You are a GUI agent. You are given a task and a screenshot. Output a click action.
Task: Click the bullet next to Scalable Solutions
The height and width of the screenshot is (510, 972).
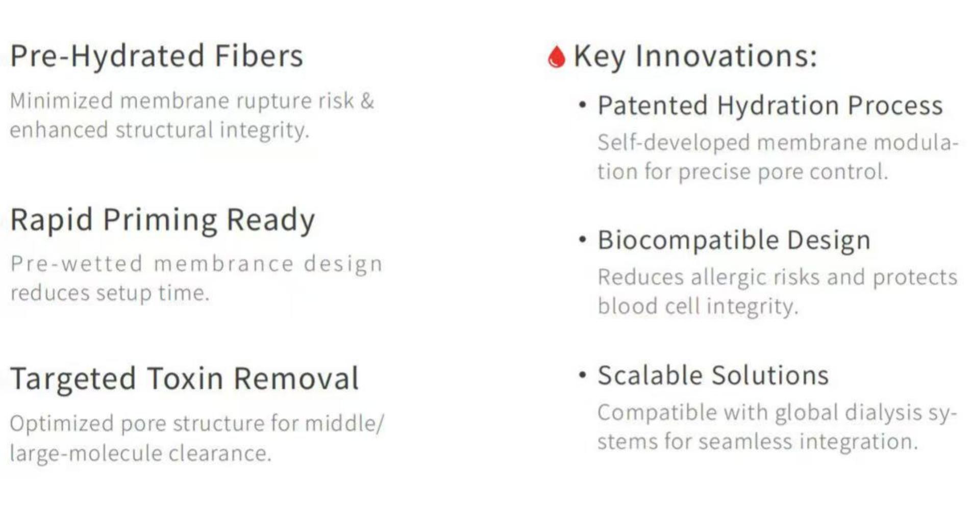(x=583, y=375)
